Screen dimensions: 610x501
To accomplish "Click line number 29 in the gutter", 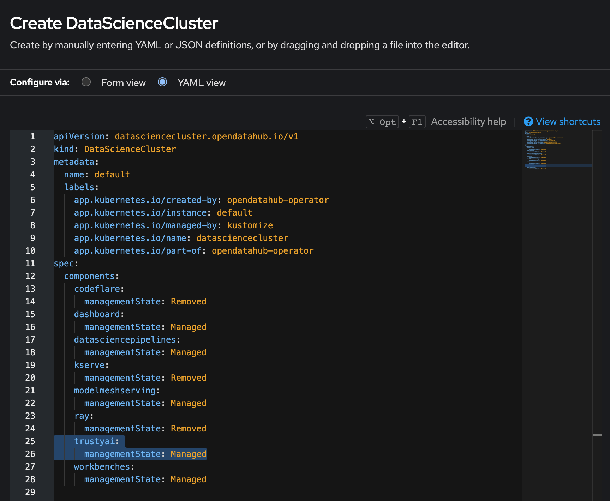I will (x=30, y=492).
